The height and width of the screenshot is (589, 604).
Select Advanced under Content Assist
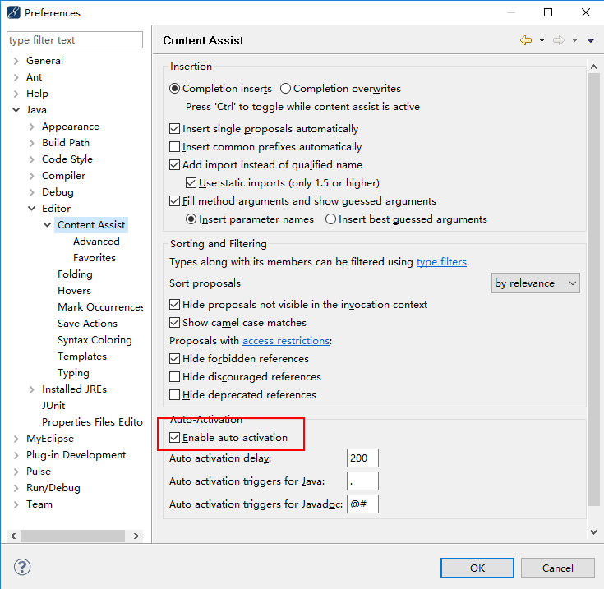click(x=96, y=242)
